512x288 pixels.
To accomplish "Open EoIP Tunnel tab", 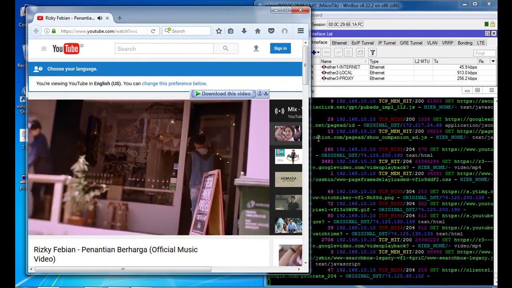I will click(x=362, y=43).
